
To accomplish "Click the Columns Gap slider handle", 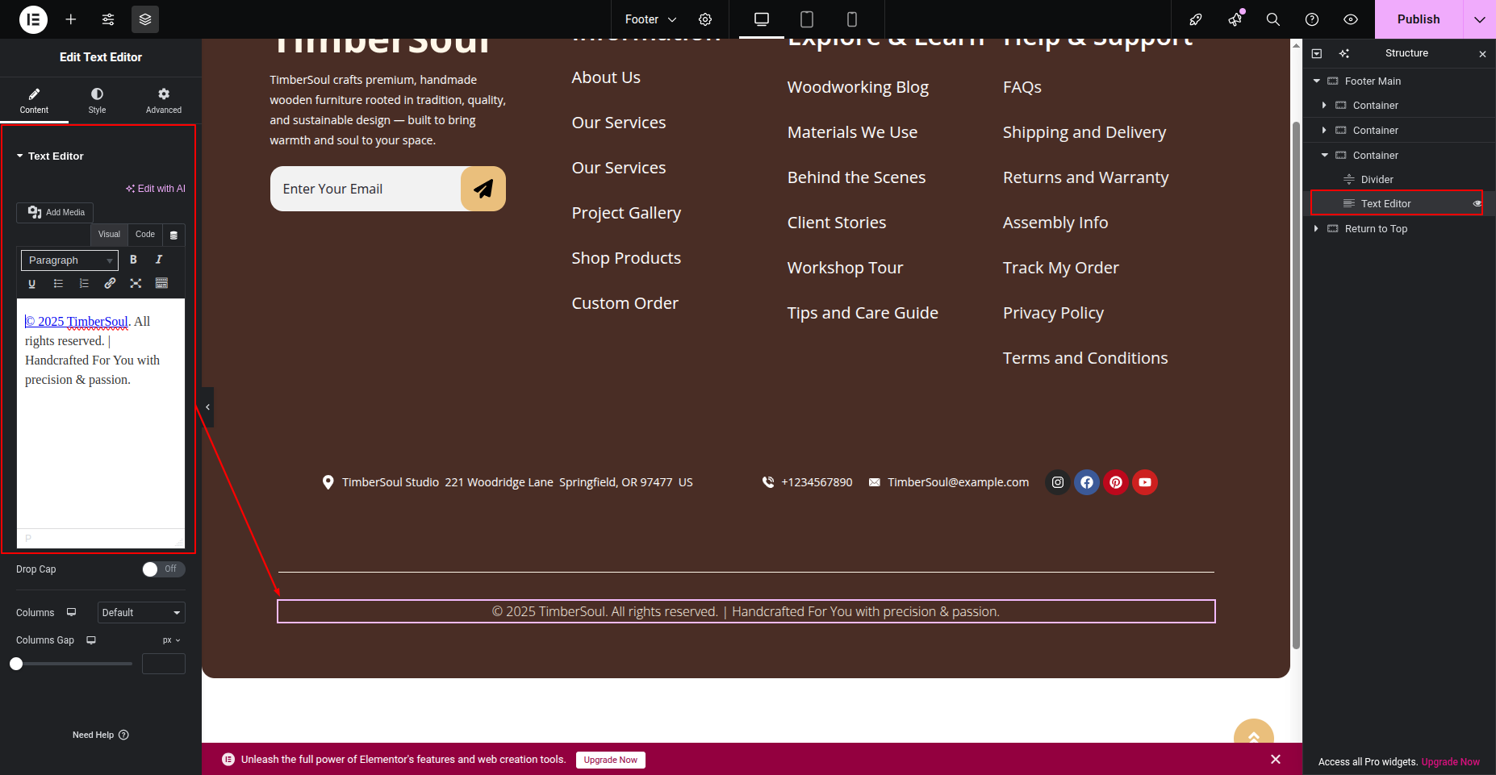I will [x=16, y=664].
